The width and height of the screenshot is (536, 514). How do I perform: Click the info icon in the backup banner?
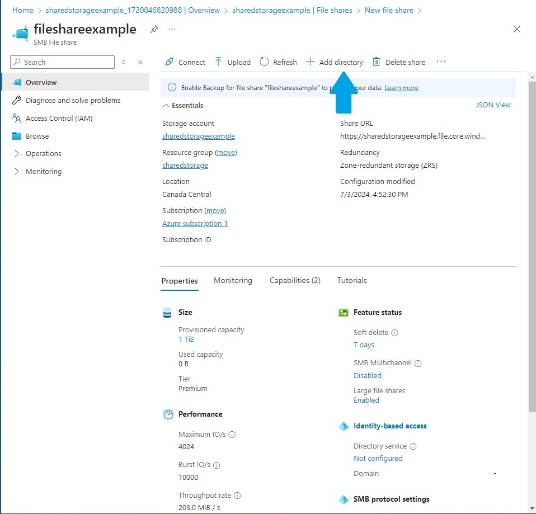point(172,87)
